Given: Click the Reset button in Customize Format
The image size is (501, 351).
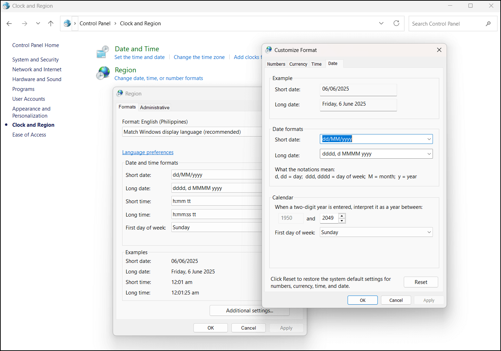Looking at the screenshot, I should 421,282.
